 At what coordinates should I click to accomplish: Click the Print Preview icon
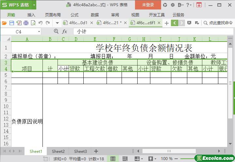point(33,23)
